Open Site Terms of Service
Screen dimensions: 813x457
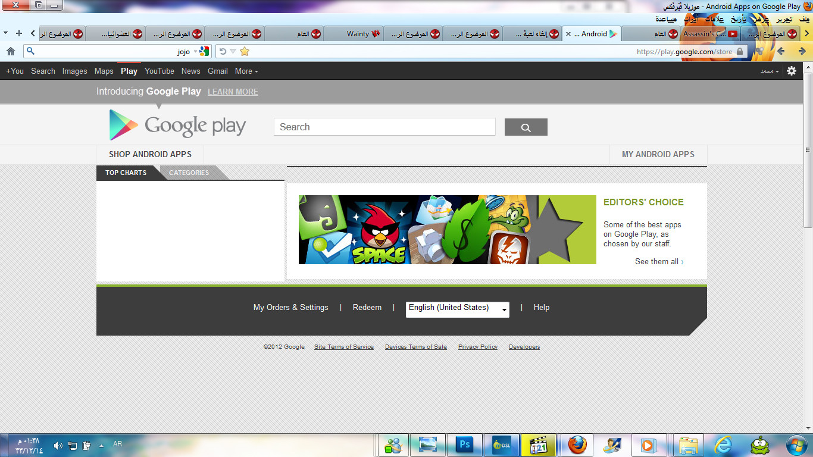click(x=344, y=347)
